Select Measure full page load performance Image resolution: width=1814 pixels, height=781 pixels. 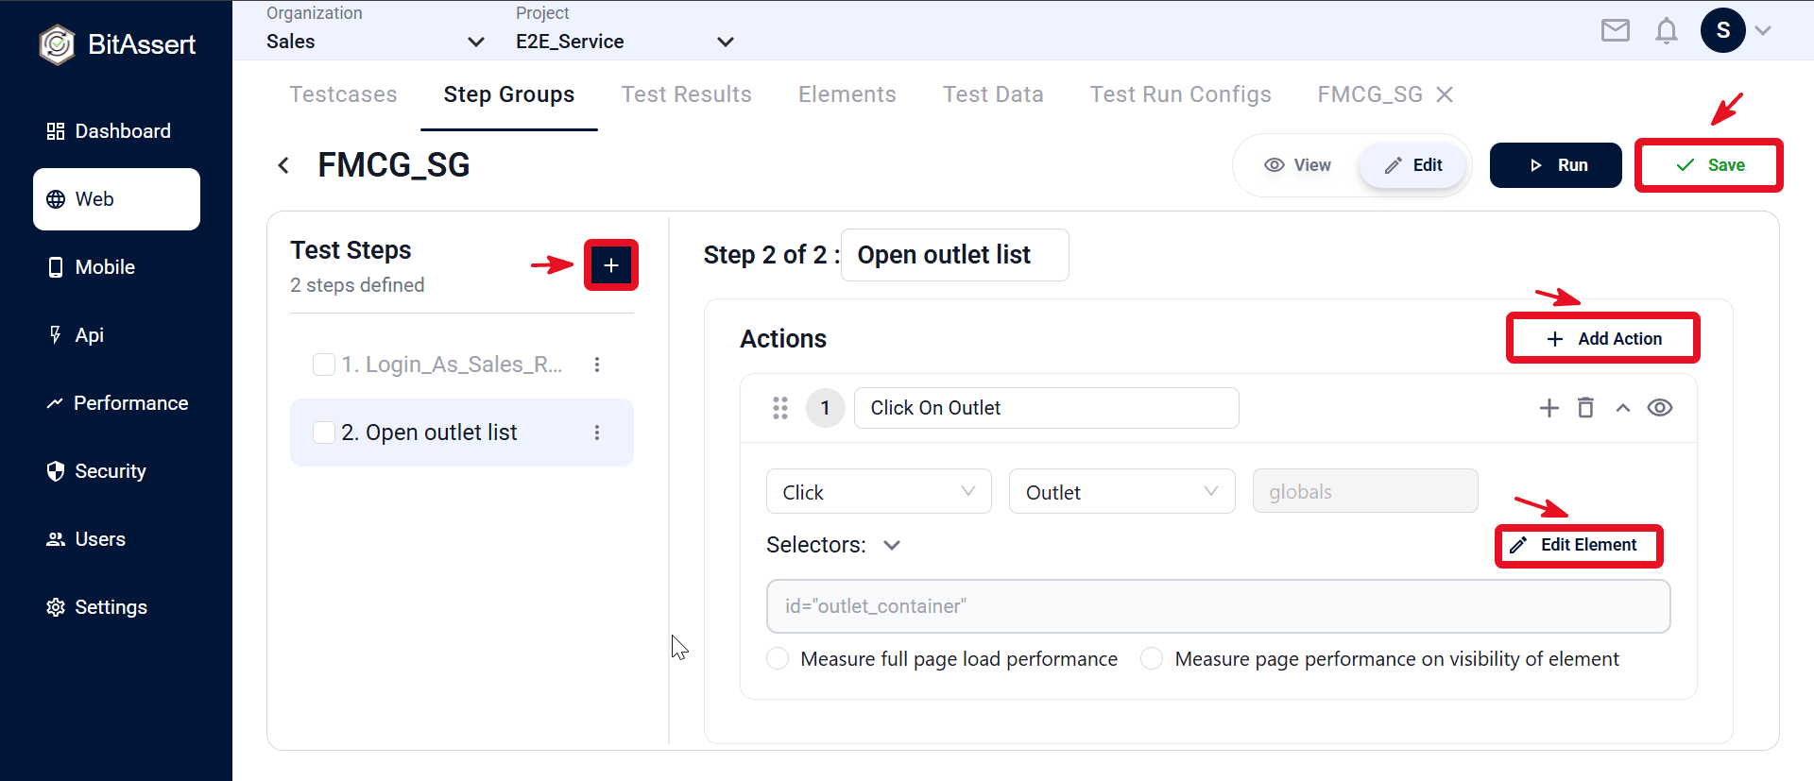[778, 658]
